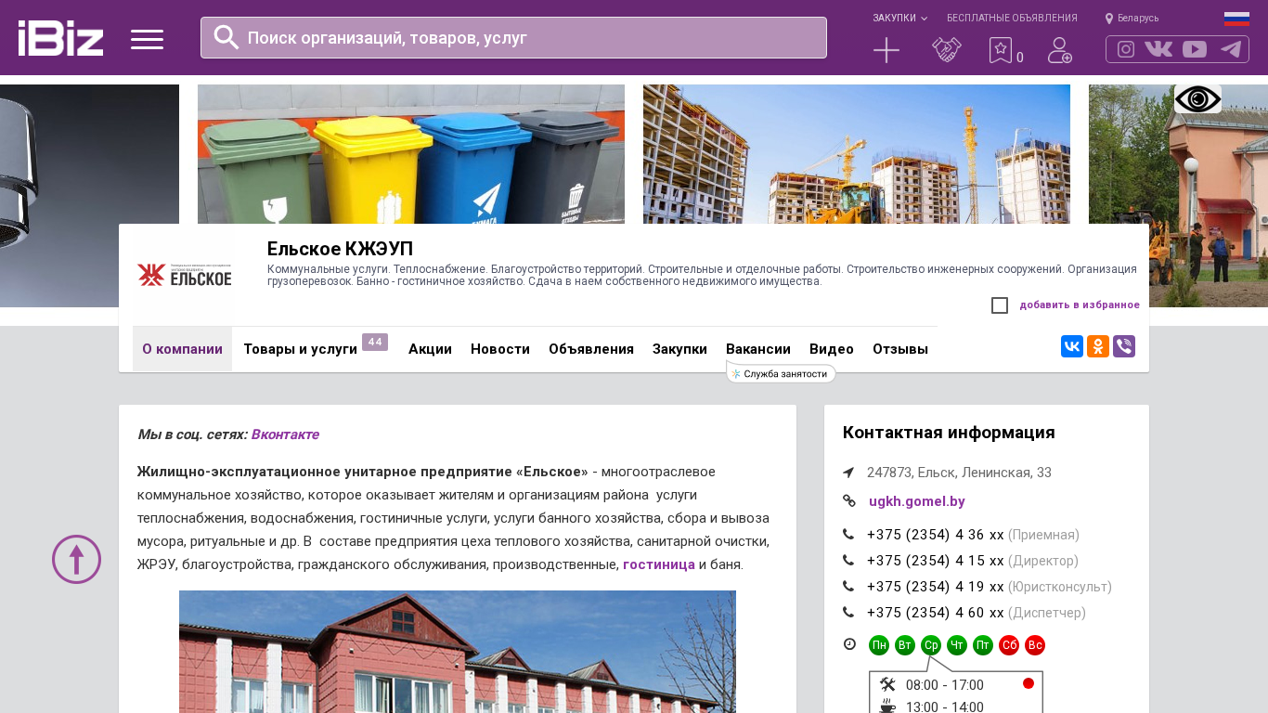Open iBiz Telegram channel icon

1231,49
